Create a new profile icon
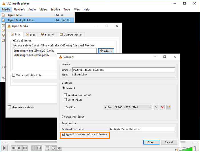 coord(169,107)
